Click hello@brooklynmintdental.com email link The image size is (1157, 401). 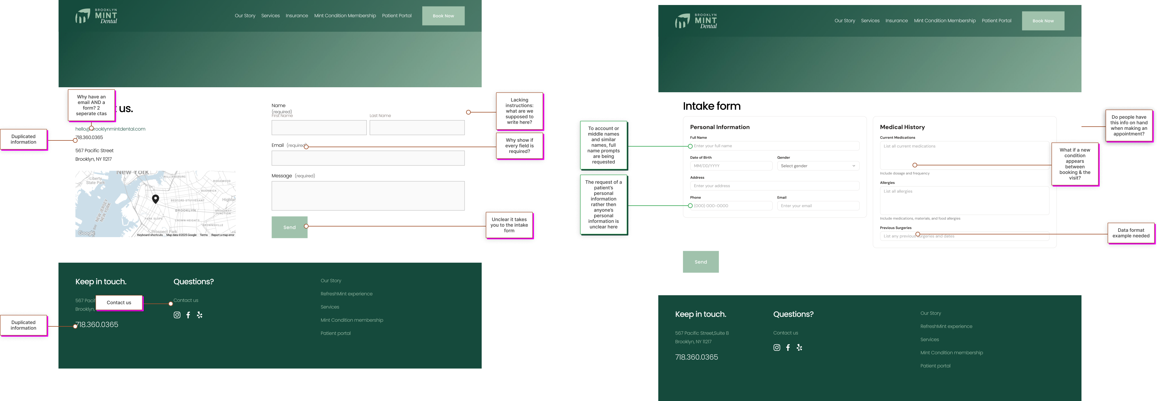(x=119, y=129)
